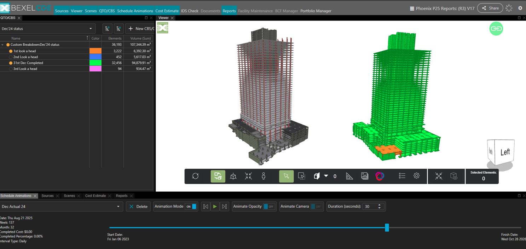Screen dimensions: 526x249
Task: Toggle Animation Mode switch off
Action: click(191, 207)
